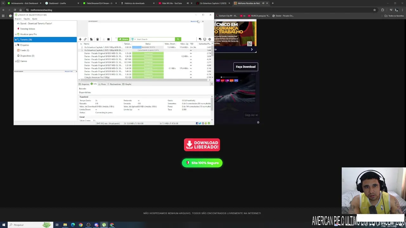406x228 pixels.
Task: Switch to the Arquivos tab
Action: [84, 84]
